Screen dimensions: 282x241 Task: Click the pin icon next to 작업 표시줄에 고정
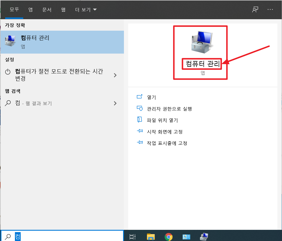coord(139,142)
